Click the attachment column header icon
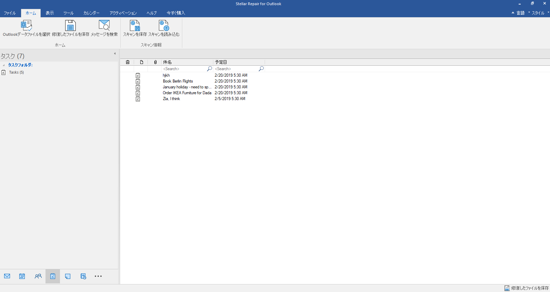 click(155, 62)
